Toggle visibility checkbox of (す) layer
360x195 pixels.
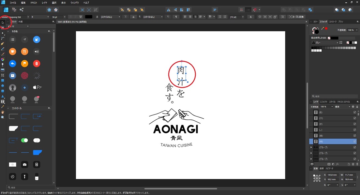tap(355, 124)
